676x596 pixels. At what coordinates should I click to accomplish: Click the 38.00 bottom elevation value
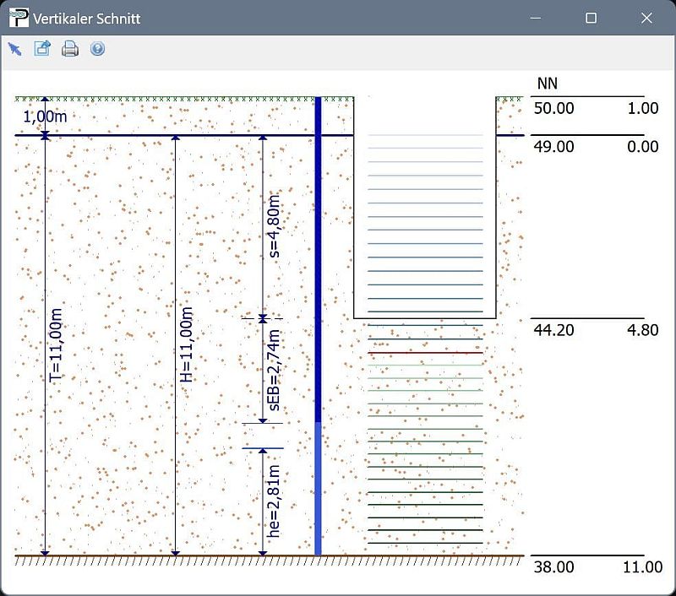click(553, 567)
